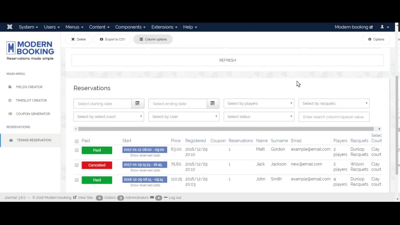Open the Select by User dropdown
400x225 pixels.
point(184,117)
